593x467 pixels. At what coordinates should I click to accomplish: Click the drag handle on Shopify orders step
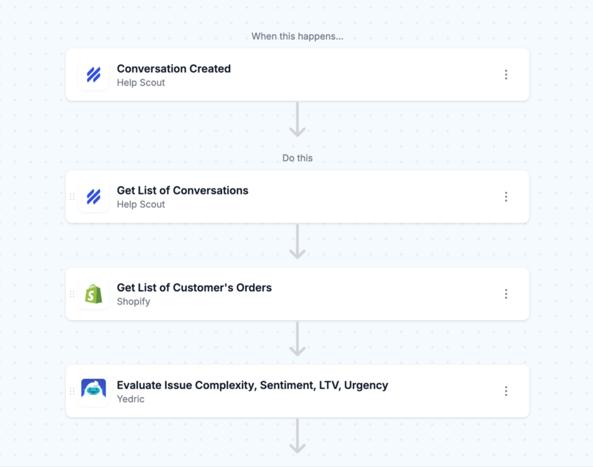coord(72,293)
